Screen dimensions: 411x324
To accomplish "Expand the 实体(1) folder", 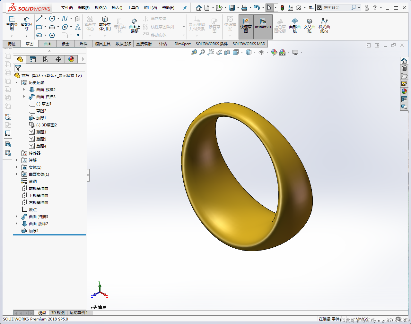I will 17,167.
